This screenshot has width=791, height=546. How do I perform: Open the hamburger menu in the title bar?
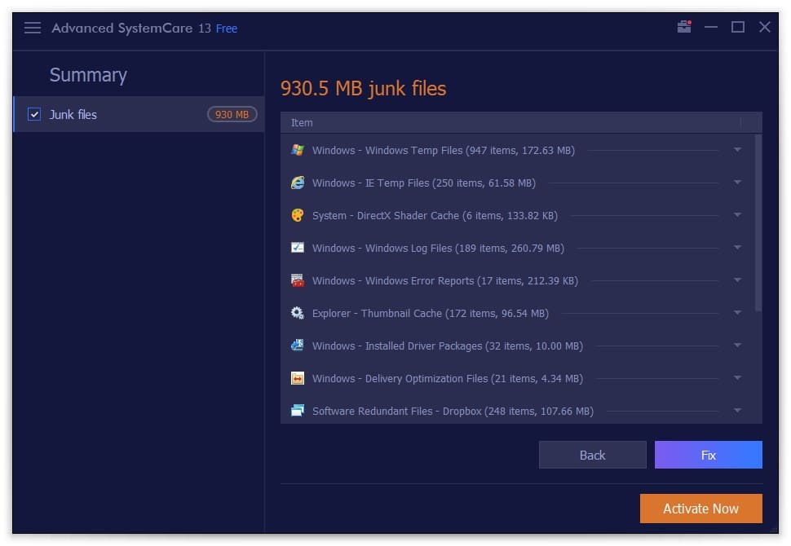point(33,28)
